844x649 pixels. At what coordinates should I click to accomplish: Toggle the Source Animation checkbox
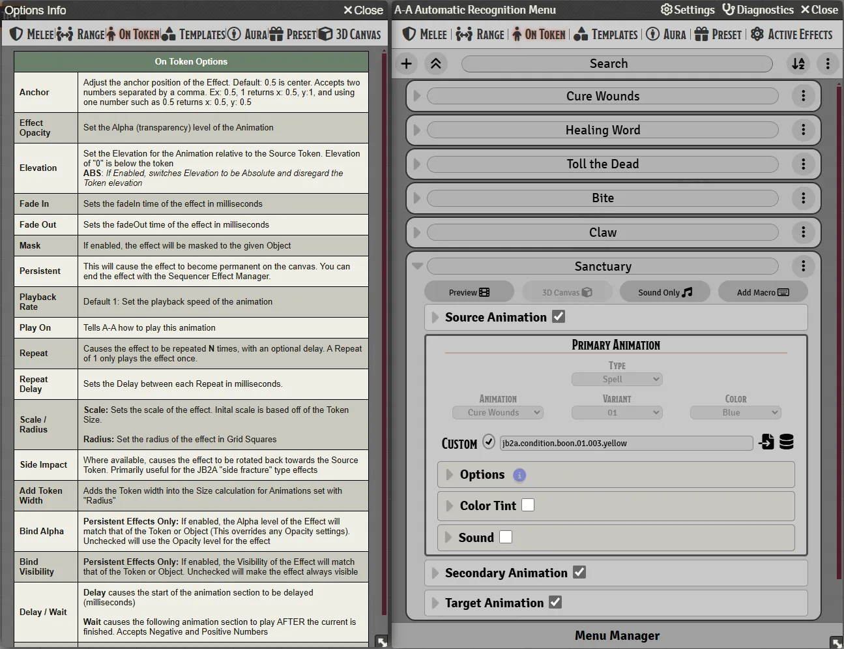pos(559,316)
